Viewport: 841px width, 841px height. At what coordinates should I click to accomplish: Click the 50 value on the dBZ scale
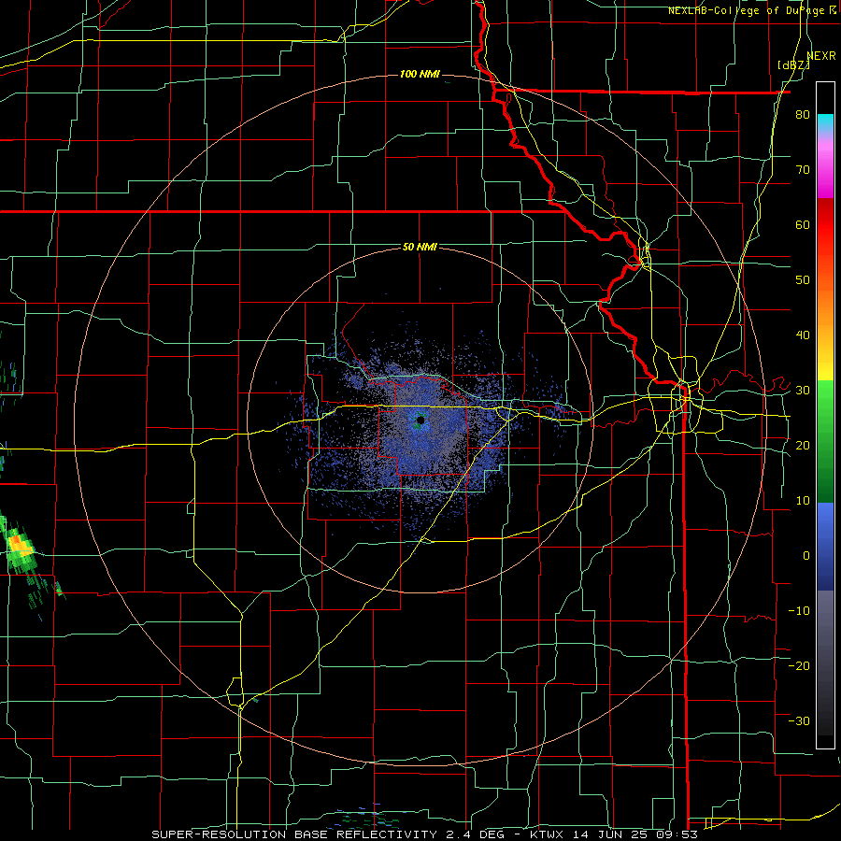[x=803, y=280]
